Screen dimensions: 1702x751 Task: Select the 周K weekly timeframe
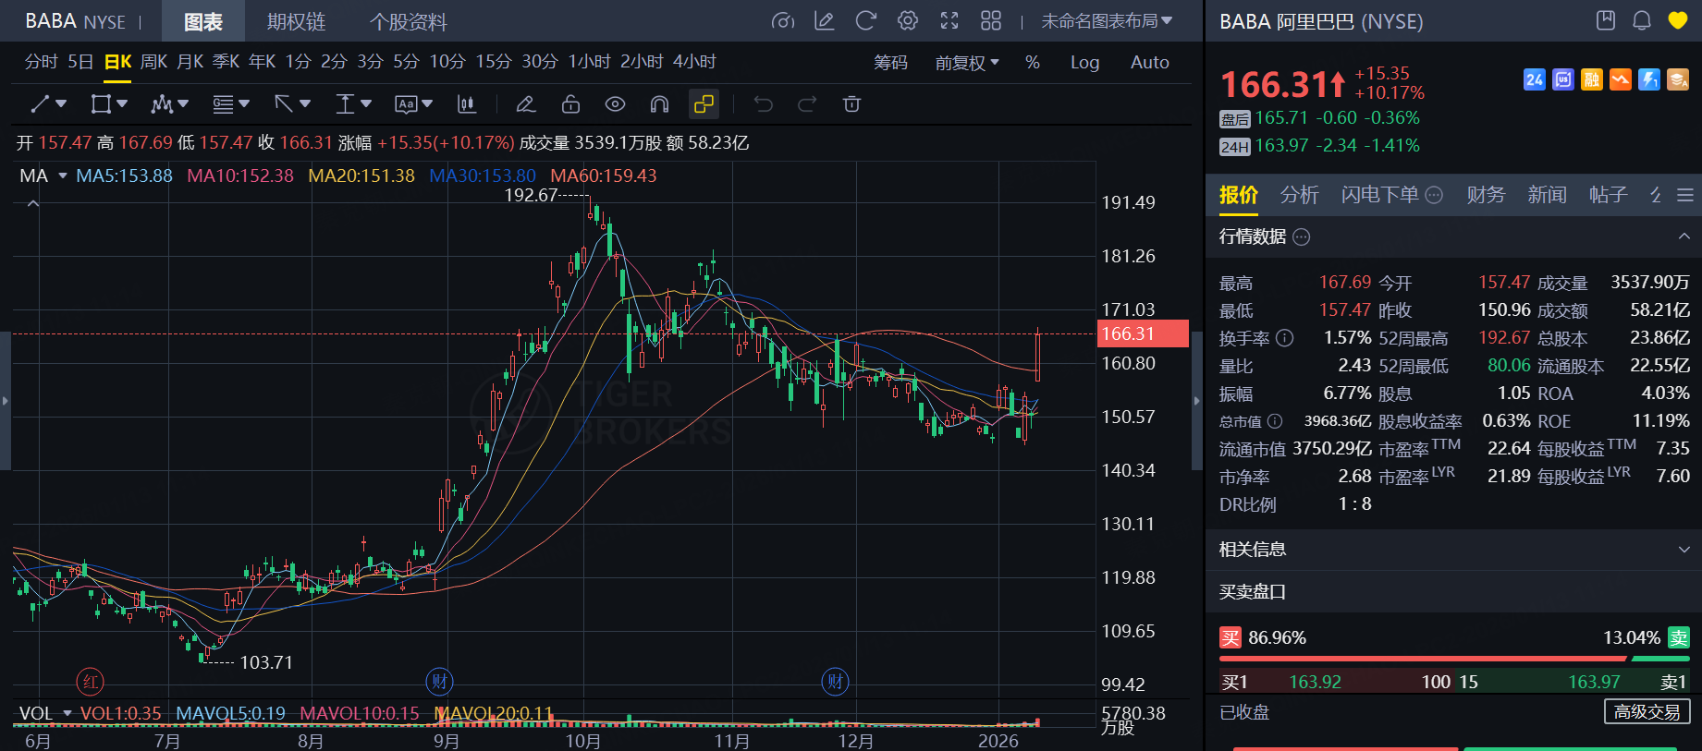coord(153,62)
